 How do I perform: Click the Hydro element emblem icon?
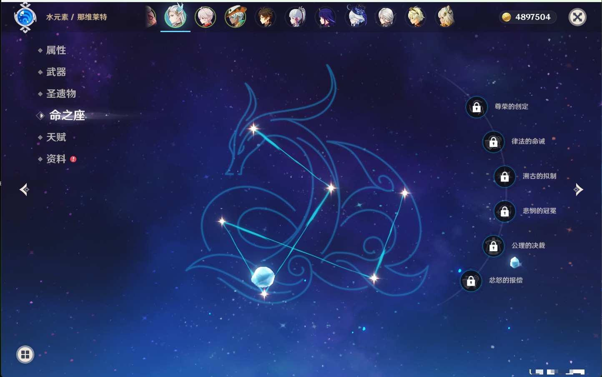25,17
